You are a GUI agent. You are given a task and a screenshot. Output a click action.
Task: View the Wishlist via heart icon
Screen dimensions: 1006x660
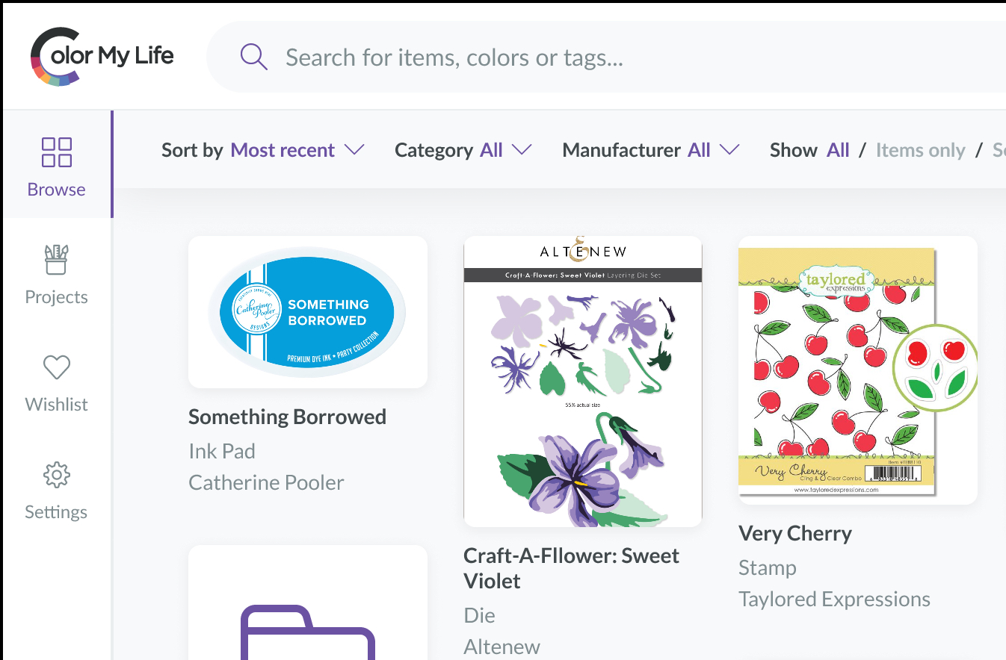[x=56, y=367]
